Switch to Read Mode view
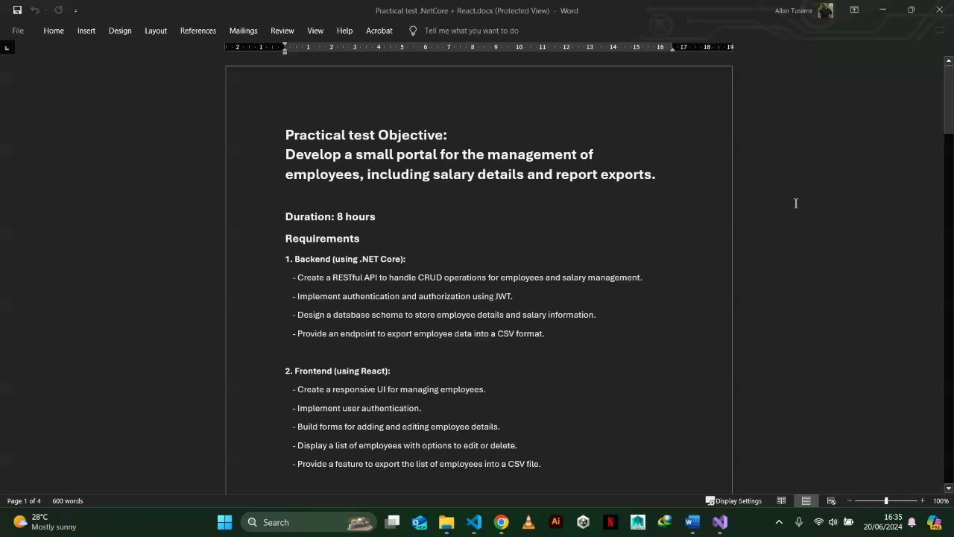The height and width of the screenshot is (537, 954). click(781, 500)
